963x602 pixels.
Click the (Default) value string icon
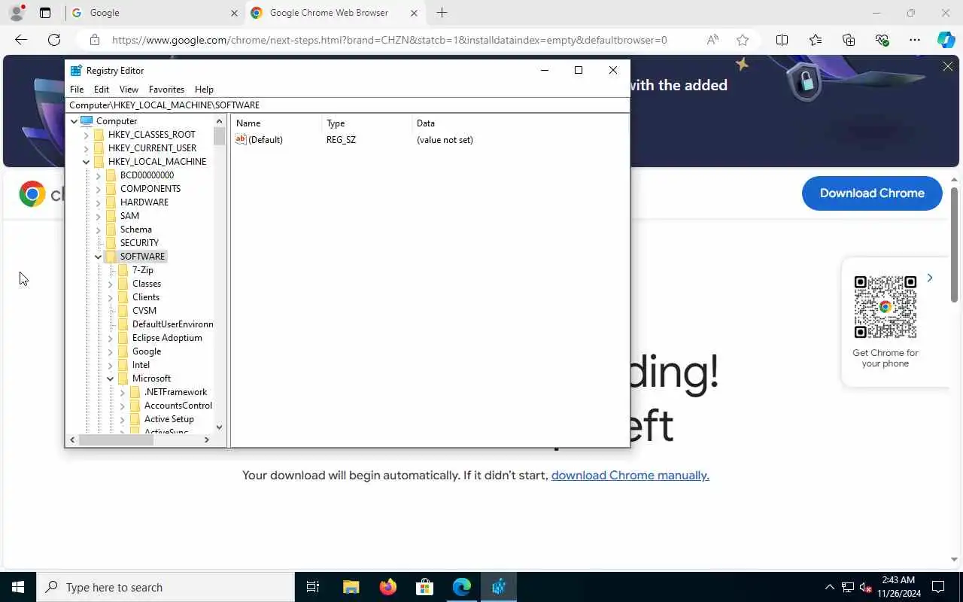(241, 140)
